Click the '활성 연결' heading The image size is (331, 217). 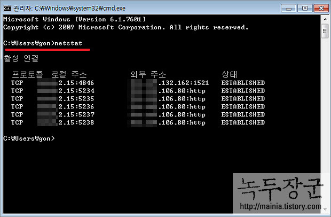tap(21, 59)
